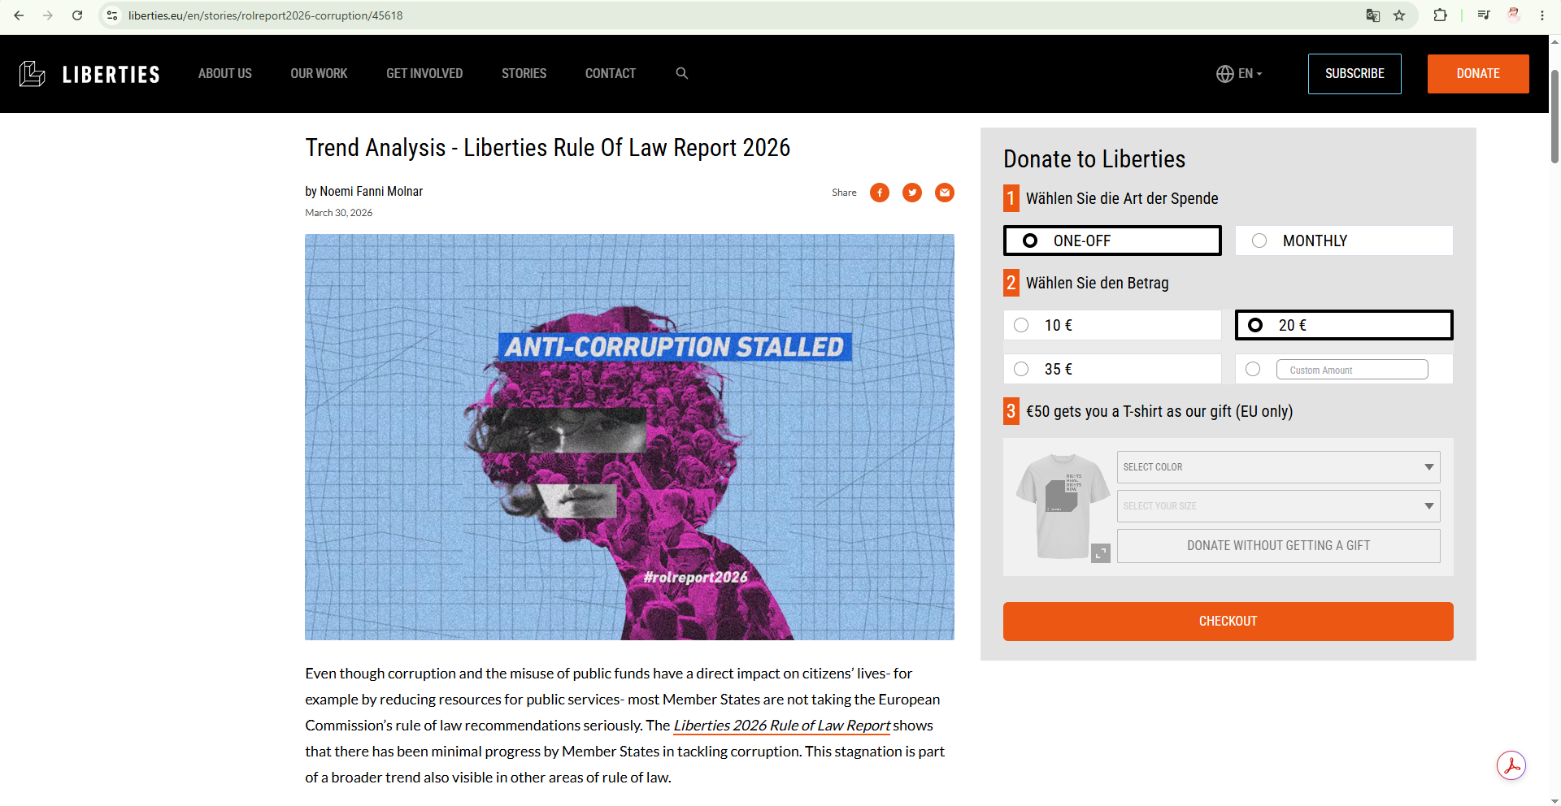Share the article on Twitter
Viewport: 1561px width, 806px height.
[x=912, y=193]
